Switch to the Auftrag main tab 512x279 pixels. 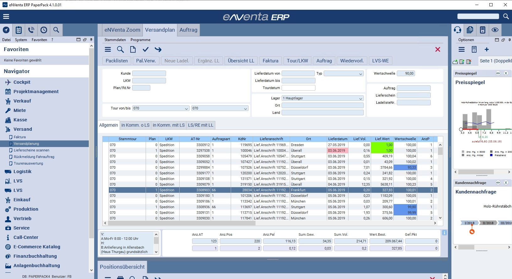[x=188, y=30]
